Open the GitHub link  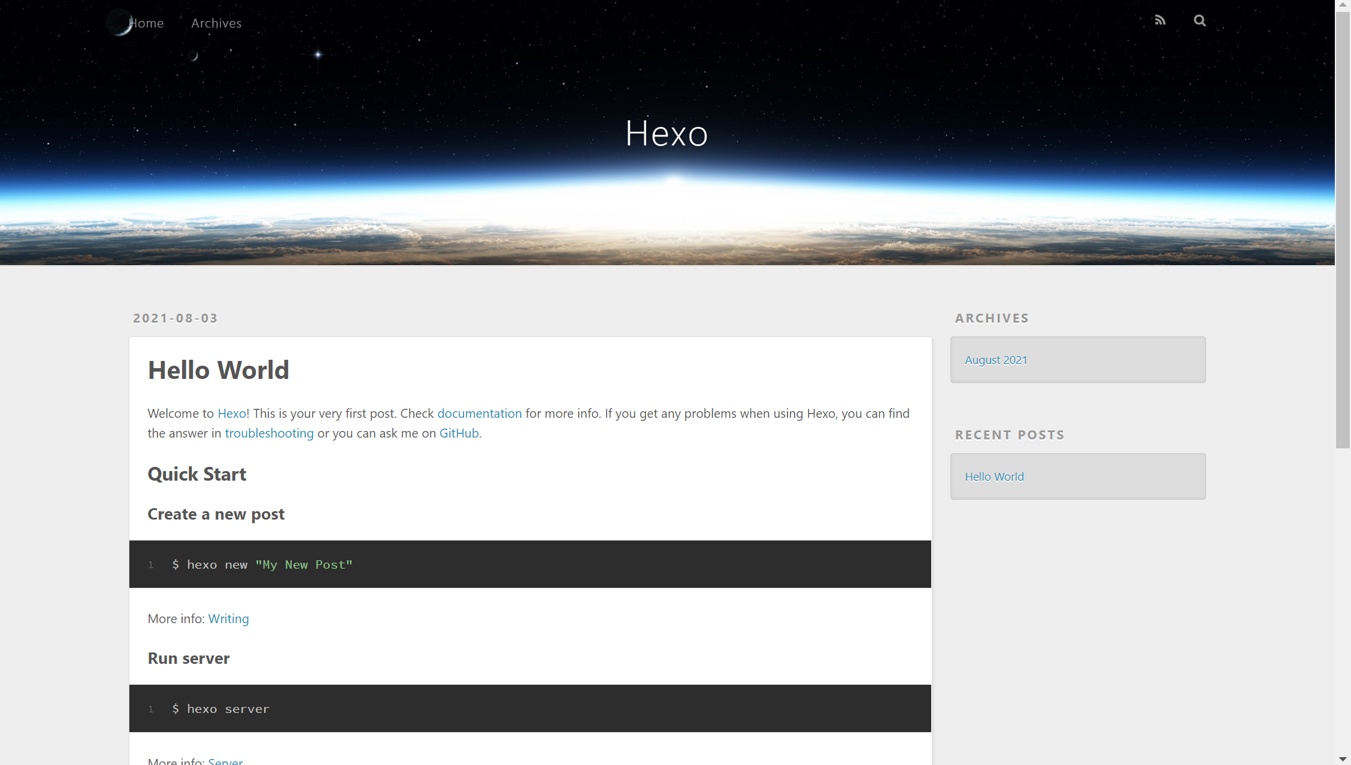[x=459, y=433]
